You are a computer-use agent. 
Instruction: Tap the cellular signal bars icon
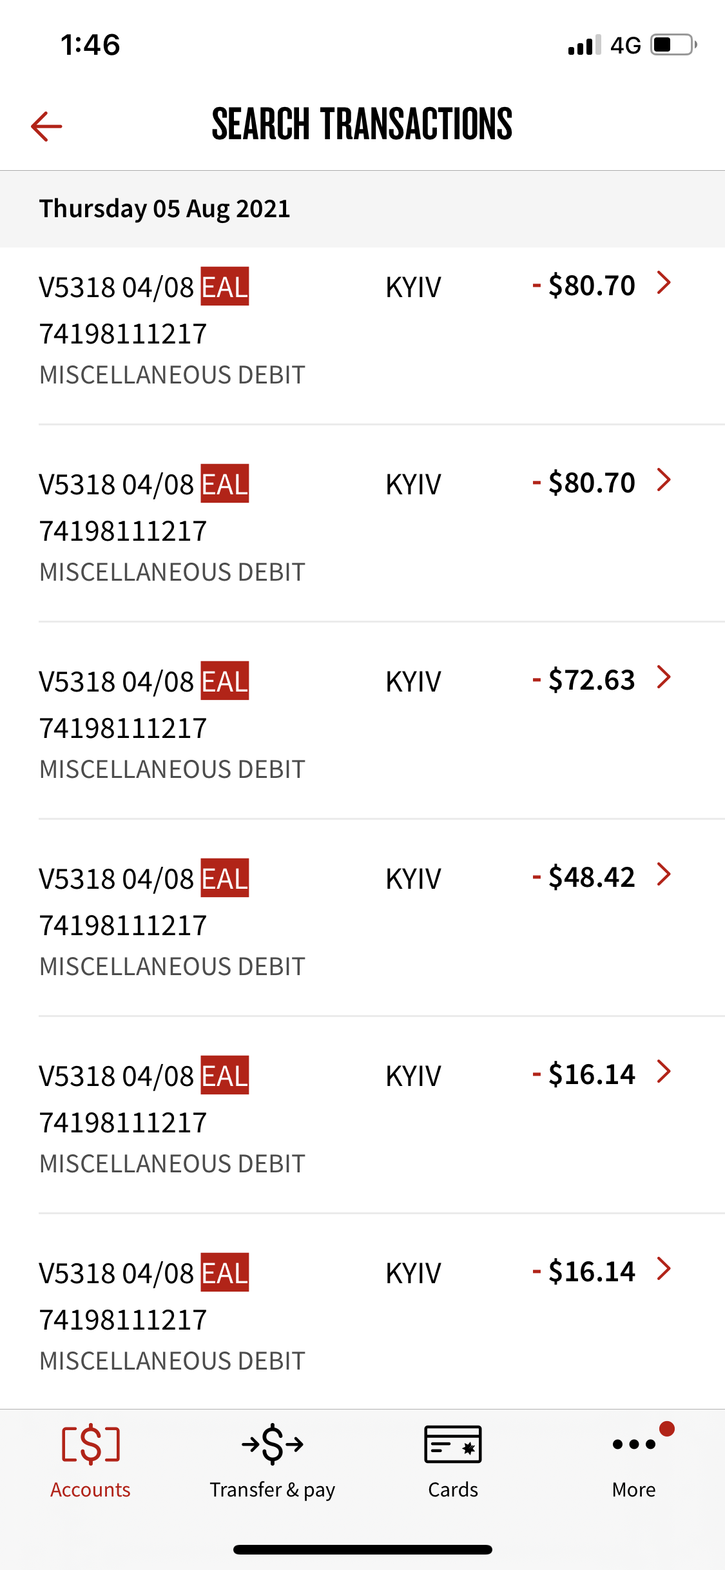(x=584, y=45)
